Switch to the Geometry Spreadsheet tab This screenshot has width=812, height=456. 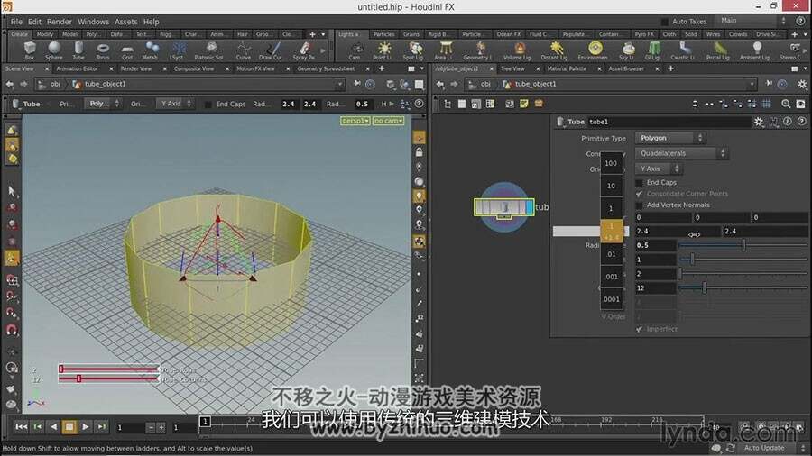click(326, 68)
